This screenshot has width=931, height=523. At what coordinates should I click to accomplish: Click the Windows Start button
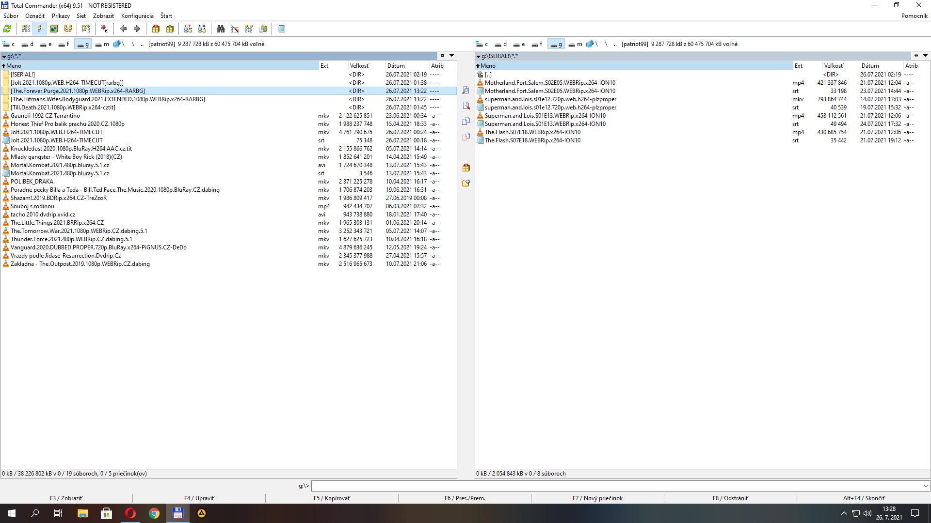pos(12,513)
